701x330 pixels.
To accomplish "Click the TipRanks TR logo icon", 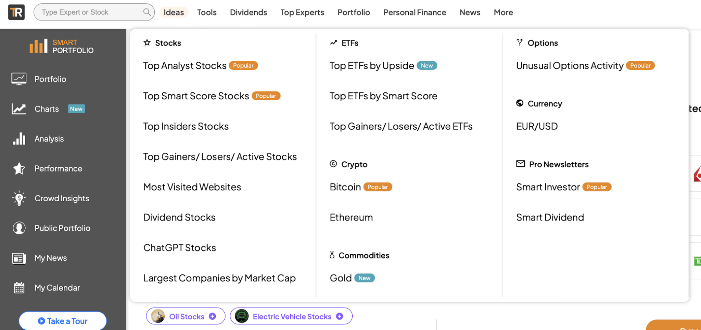I will (x=16, y=12).
